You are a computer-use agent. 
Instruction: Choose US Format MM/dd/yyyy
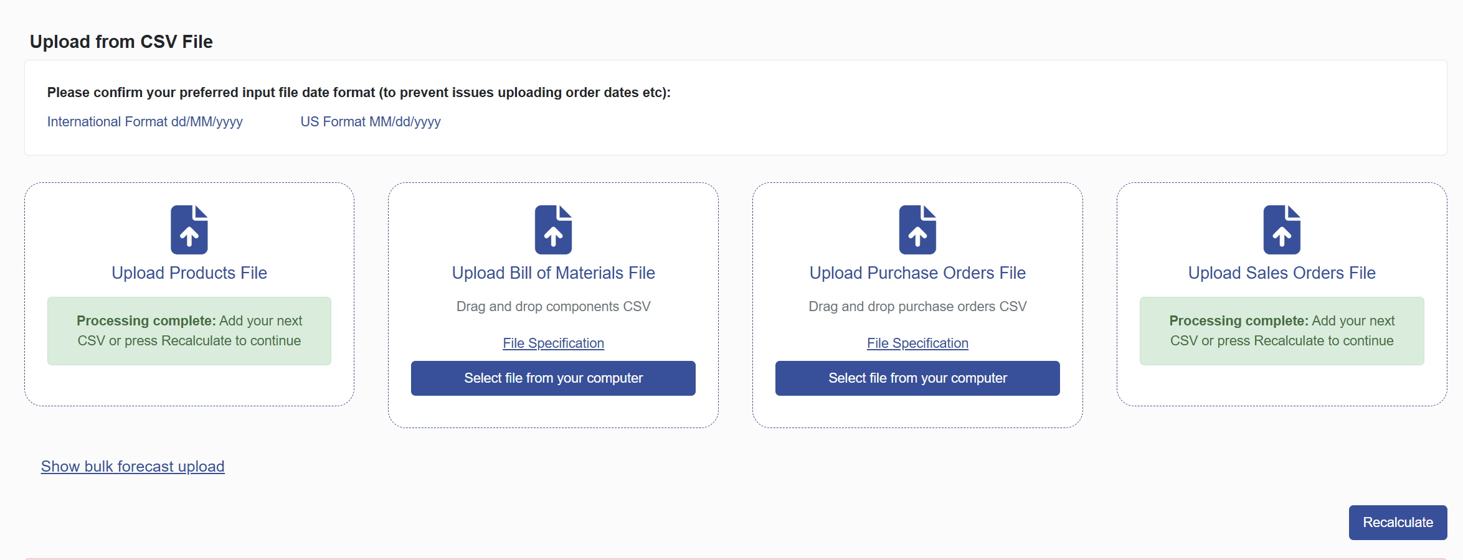pos(371,122)
